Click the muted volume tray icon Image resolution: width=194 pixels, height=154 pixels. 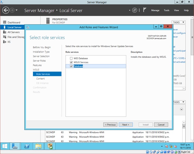(175, 146)
